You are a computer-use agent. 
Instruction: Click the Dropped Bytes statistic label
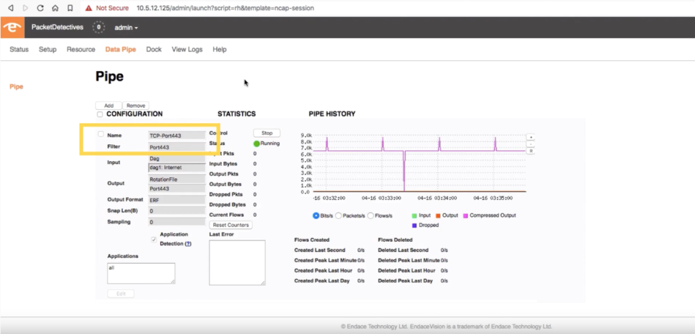pos(227,205)
